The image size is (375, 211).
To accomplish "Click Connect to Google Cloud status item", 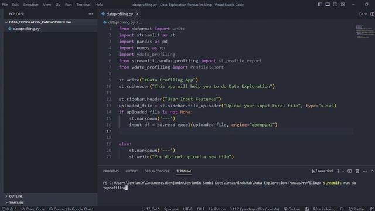I will pos(71,209).
